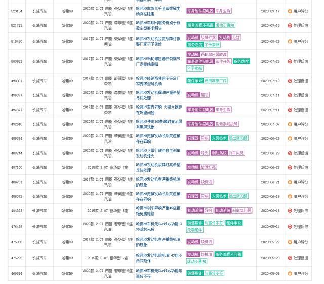Click the 用户评分 icon in row 489324
Viewport: 324px width, 284px height.
pos(290,138)
